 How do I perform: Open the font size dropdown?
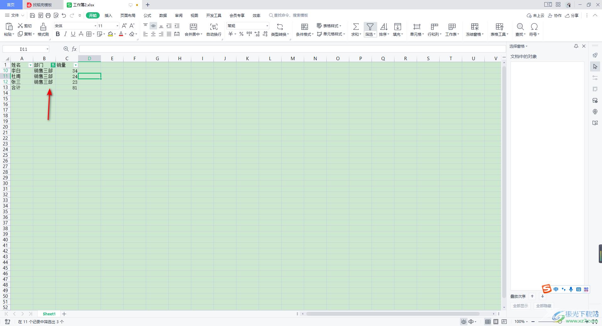tap(117, 26)
